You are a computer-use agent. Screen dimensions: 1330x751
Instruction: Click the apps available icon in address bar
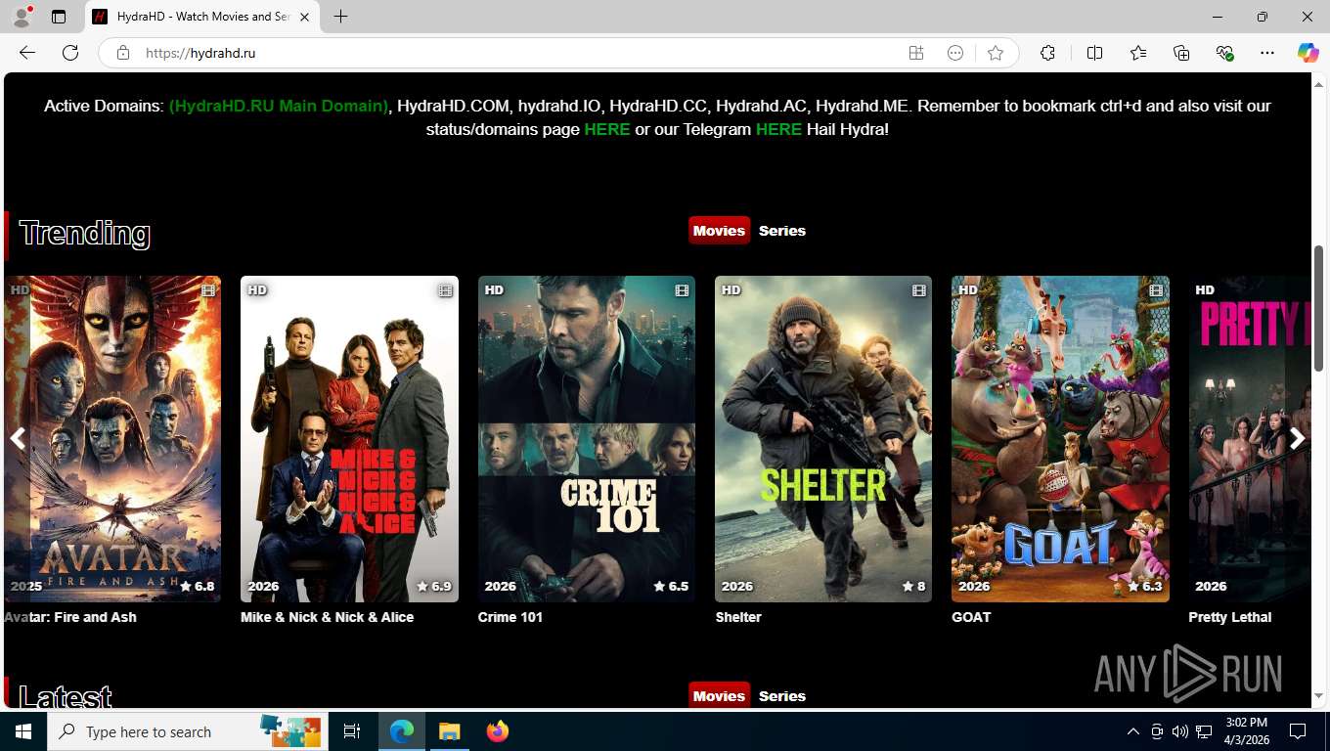coord(916,53)
